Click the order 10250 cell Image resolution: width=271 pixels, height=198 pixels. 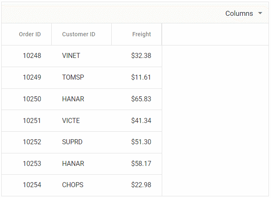point(32,99)
